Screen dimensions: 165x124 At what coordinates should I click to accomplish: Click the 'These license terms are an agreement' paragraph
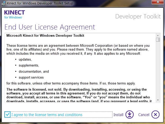coord(78,50)
